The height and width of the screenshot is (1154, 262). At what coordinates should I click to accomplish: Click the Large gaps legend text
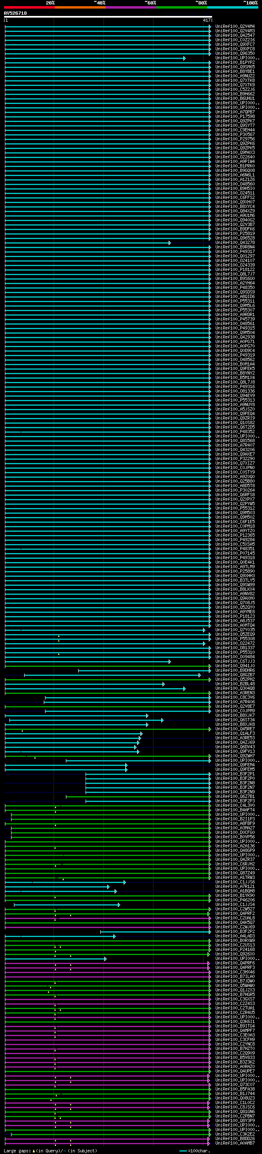[50, 1151]
